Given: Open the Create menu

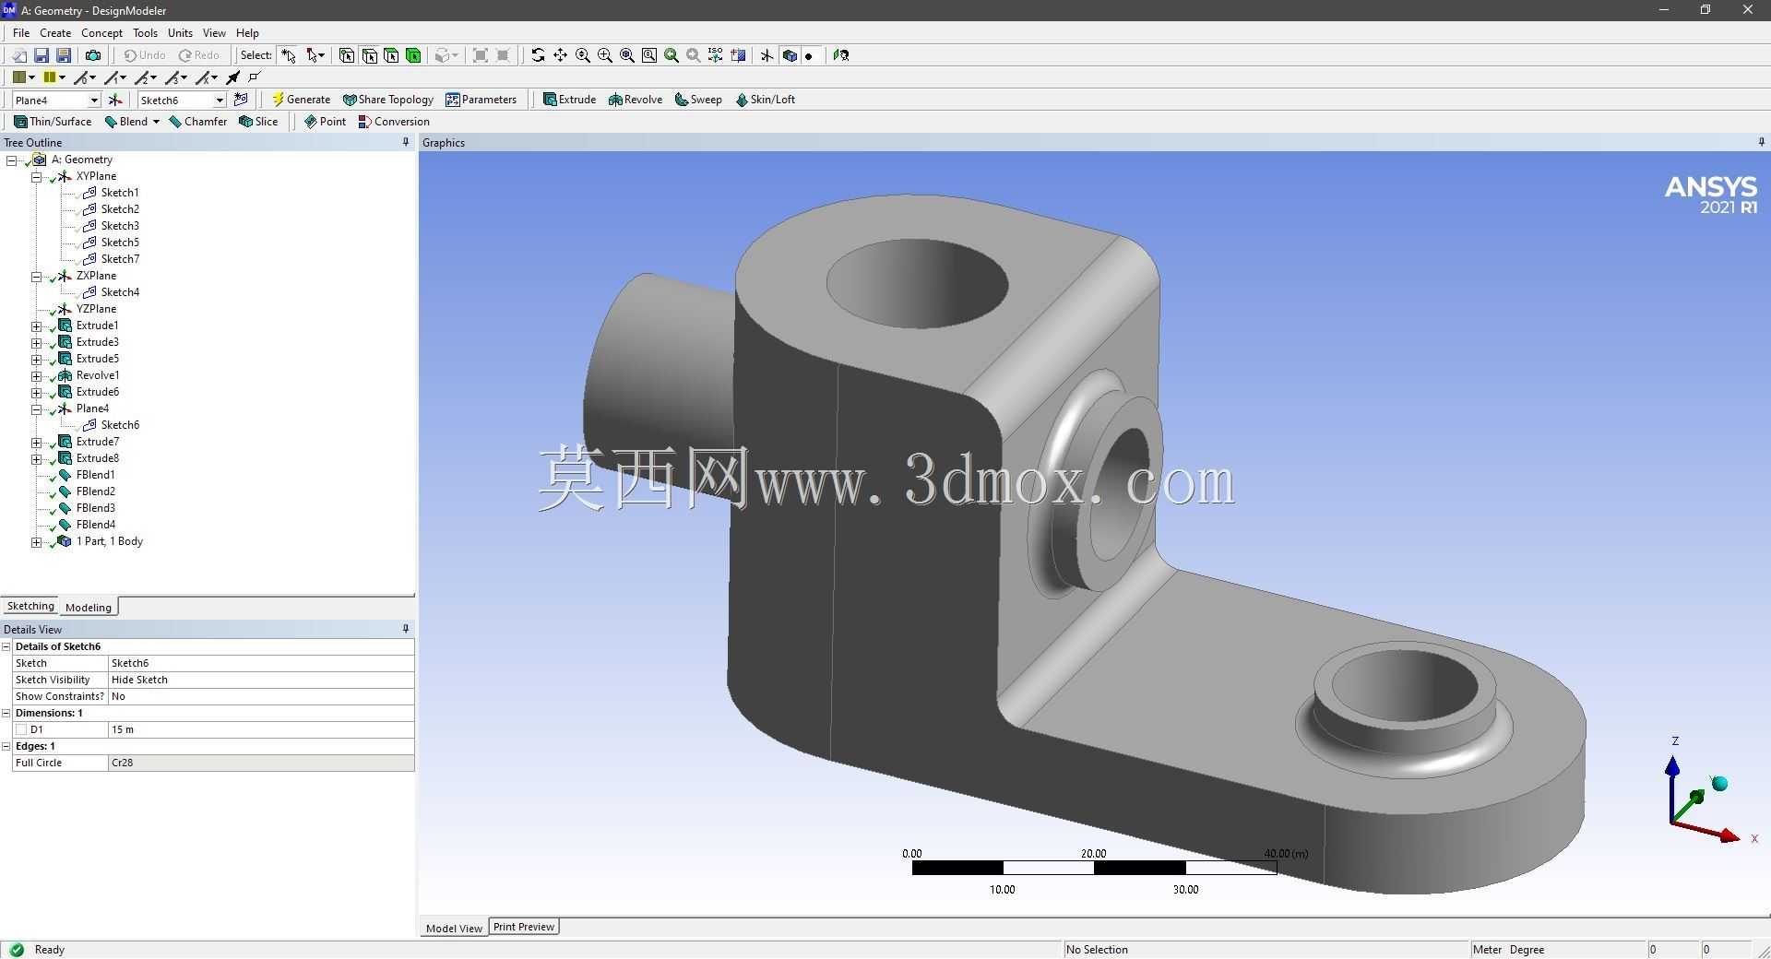Looking at the screenshot, I should click(x=55, y=32).
